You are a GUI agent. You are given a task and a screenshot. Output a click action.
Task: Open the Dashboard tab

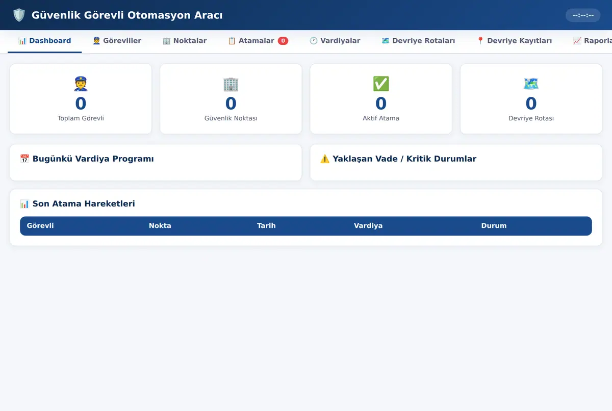coord(44,41)
